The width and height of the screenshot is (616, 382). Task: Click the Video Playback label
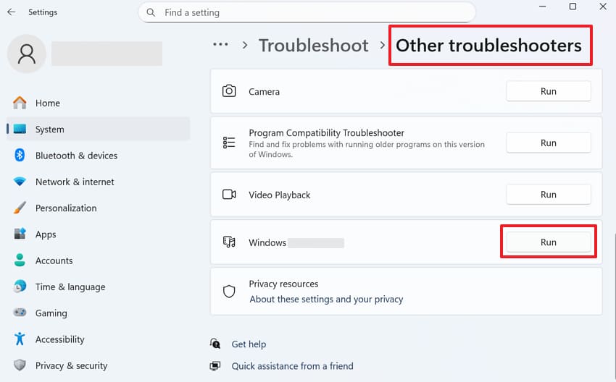[279, 195]
